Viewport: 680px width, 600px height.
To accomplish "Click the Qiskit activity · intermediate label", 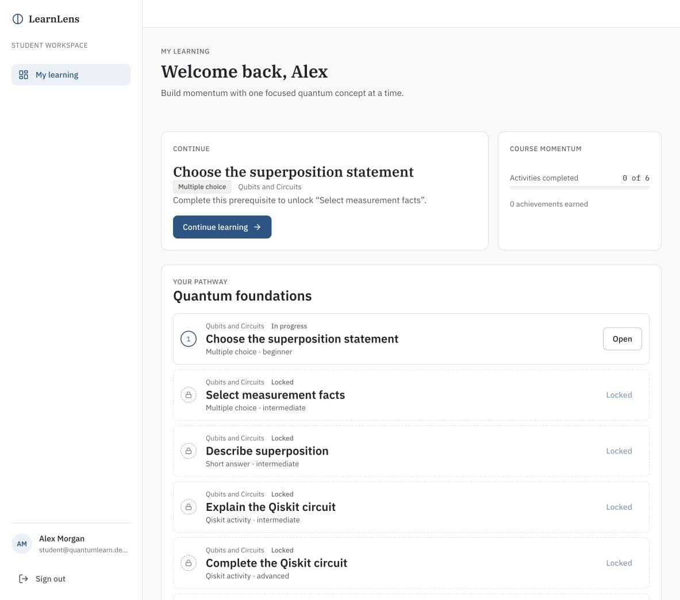I will click(x=252, y=520).
